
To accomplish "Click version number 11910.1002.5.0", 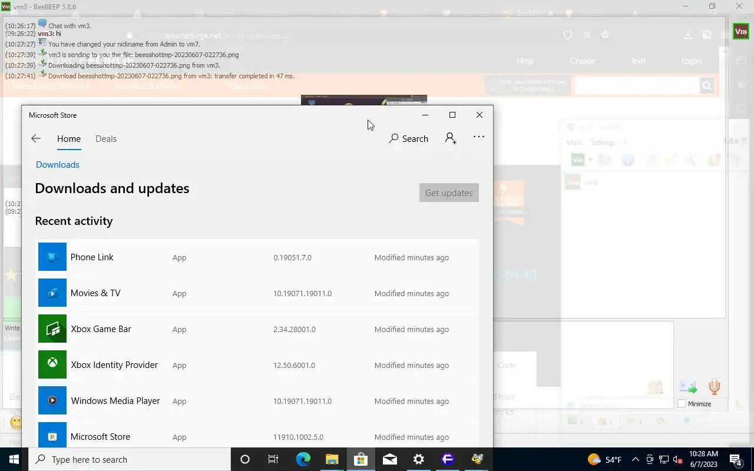I will coord(298,437).
